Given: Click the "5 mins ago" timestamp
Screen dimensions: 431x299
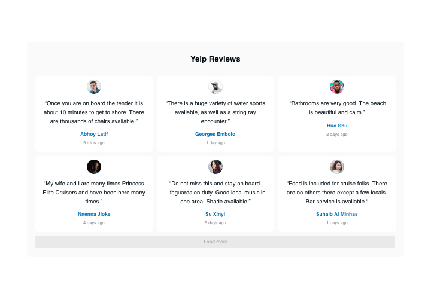Looking at the screenshot, I should tap(94, 143).
